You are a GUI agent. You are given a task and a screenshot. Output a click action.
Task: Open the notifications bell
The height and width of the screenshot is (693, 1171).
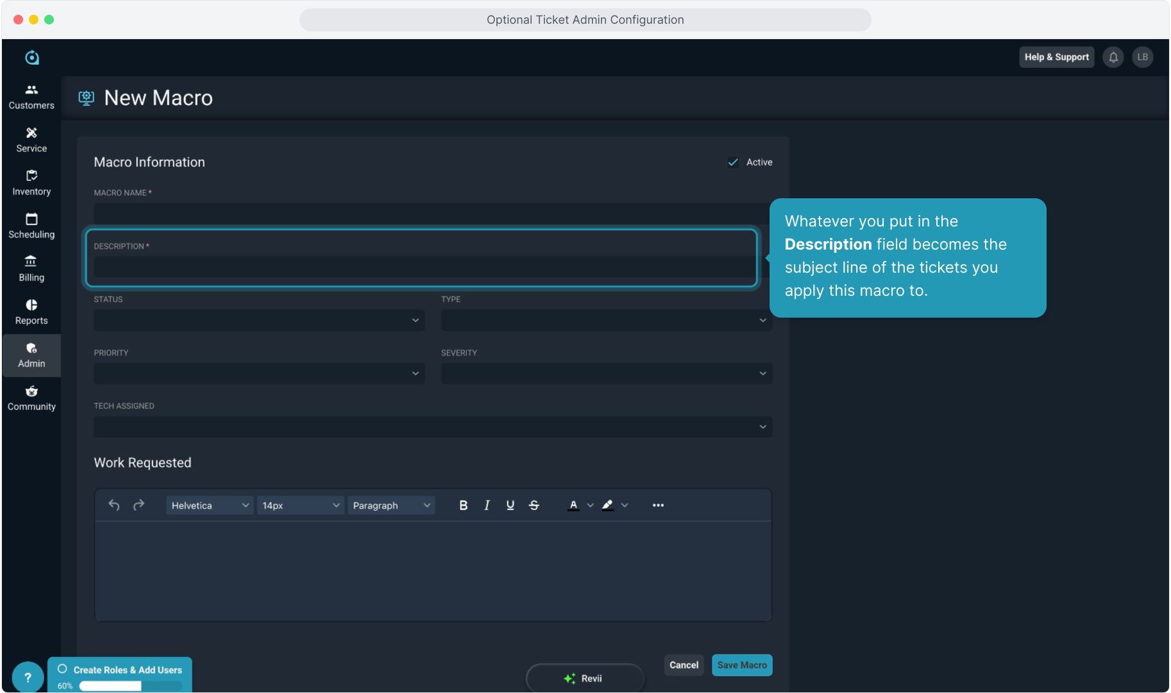click(x=1113, y=57)
